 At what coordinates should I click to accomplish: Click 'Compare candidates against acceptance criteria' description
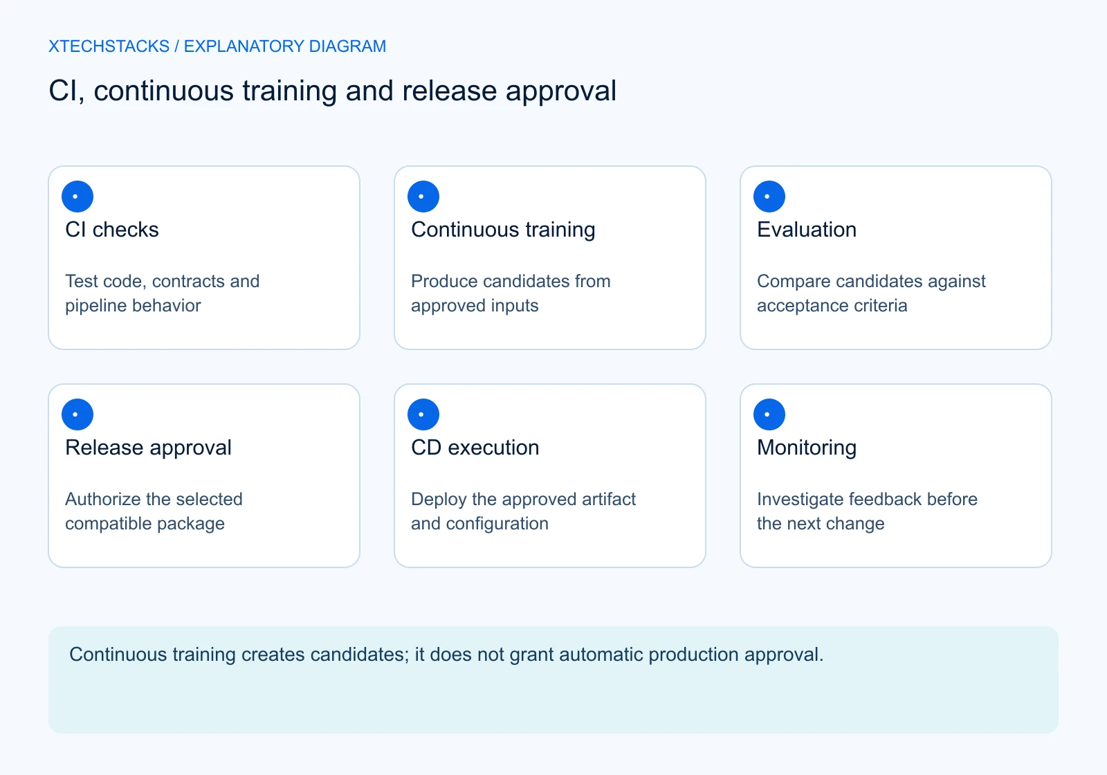click(871, 293)
